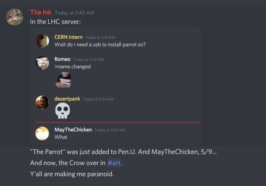Click the "Y'all are making me paranoid" line
This screenshot has width=266, height=186.
(x=72, y=174)
